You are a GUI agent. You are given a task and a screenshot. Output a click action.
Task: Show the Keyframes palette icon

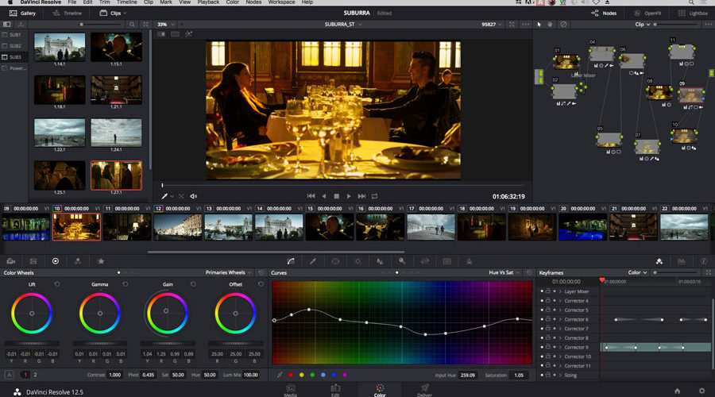coord(659,261)
